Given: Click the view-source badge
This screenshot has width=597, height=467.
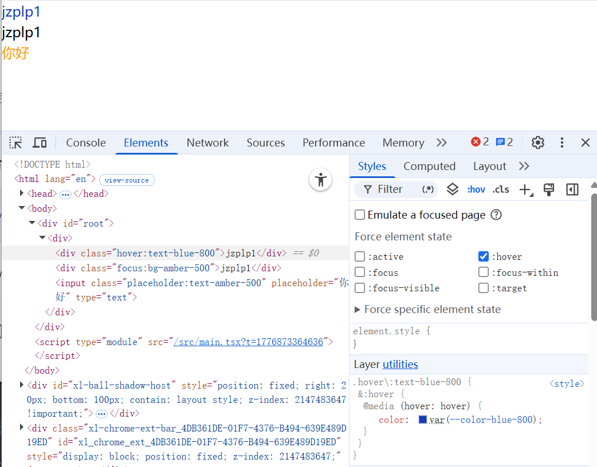Looking at the screenshot, I should pyautogui.click(x=127, y=180).
